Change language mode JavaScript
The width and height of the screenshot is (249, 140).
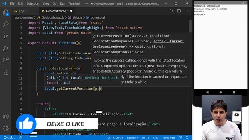click(x=168, y=138)
